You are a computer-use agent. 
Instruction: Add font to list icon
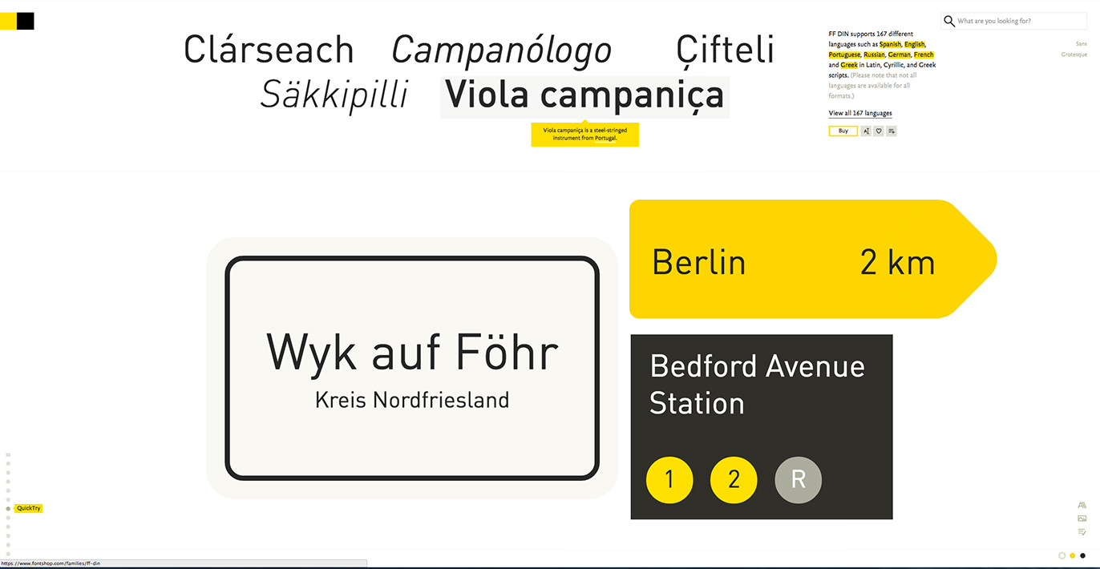point(892,131)
